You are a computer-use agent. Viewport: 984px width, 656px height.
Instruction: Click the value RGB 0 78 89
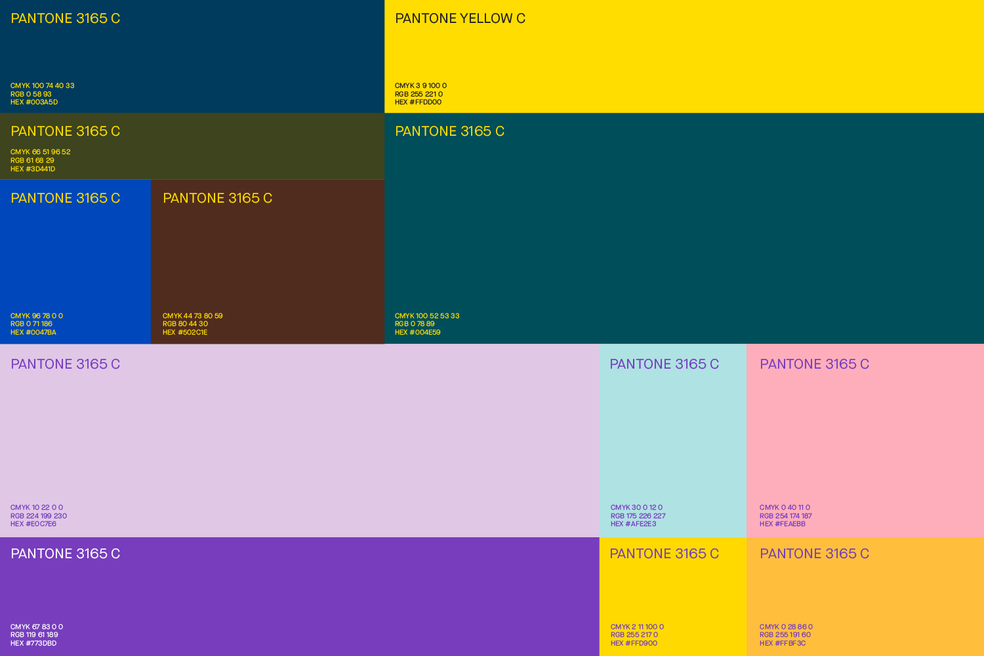click(415, 324)
